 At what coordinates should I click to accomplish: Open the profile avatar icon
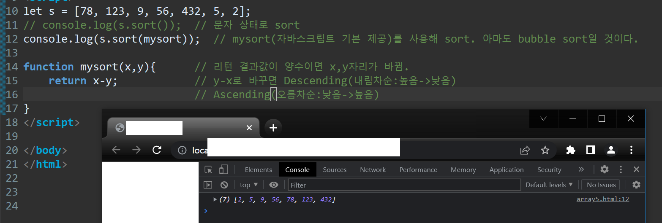click(611, 150)
